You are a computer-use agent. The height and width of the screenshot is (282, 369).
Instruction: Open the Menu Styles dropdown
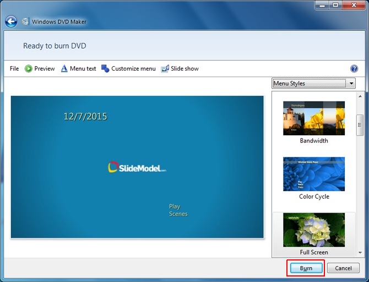click(313, 83)
